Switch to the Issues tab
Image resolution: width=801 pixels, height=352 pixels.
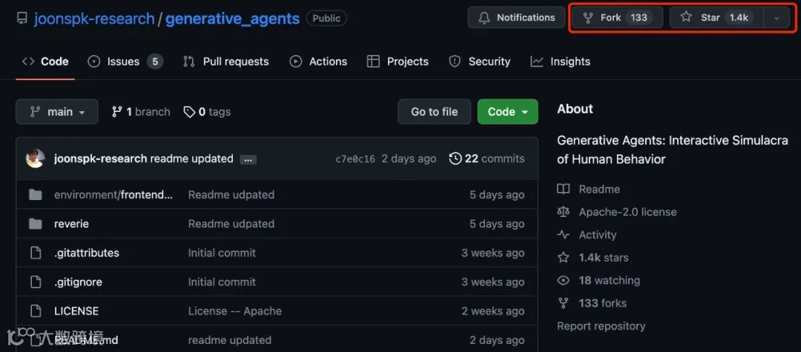pos(125,62)
